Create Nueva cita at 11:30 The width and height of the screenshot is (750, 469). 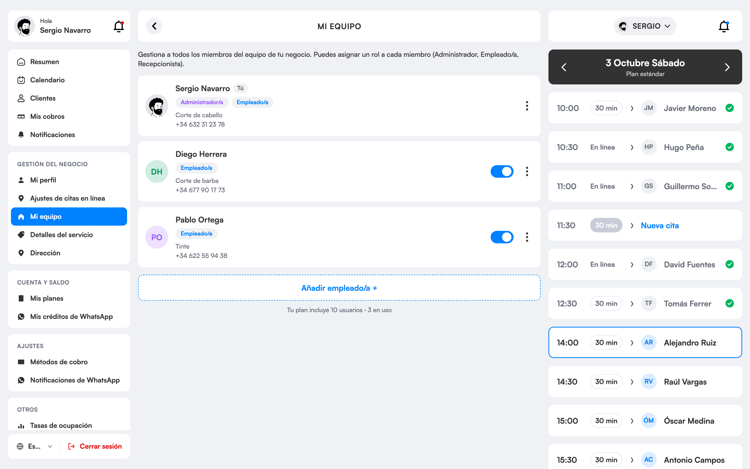(x=660, y=225)
